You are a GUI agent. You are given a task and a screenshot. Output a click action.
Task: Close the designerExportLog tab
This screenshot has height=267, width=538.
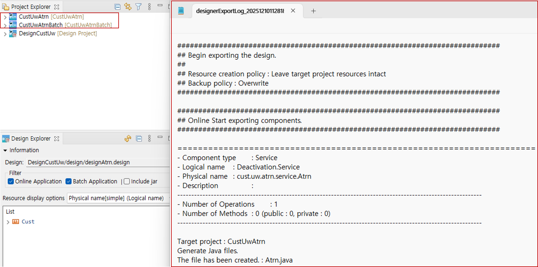[x=293, y=11]
